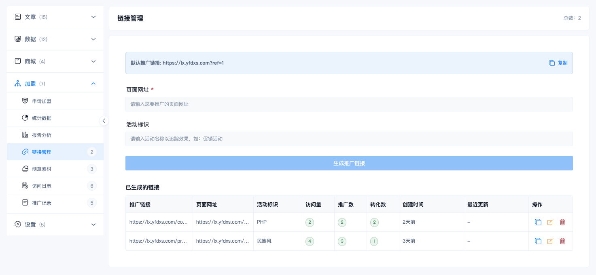Edit the 民族风 campaign link row

[550, 241]
